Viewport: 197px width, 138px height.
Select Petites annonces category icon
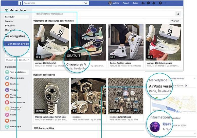pos(7,102)
